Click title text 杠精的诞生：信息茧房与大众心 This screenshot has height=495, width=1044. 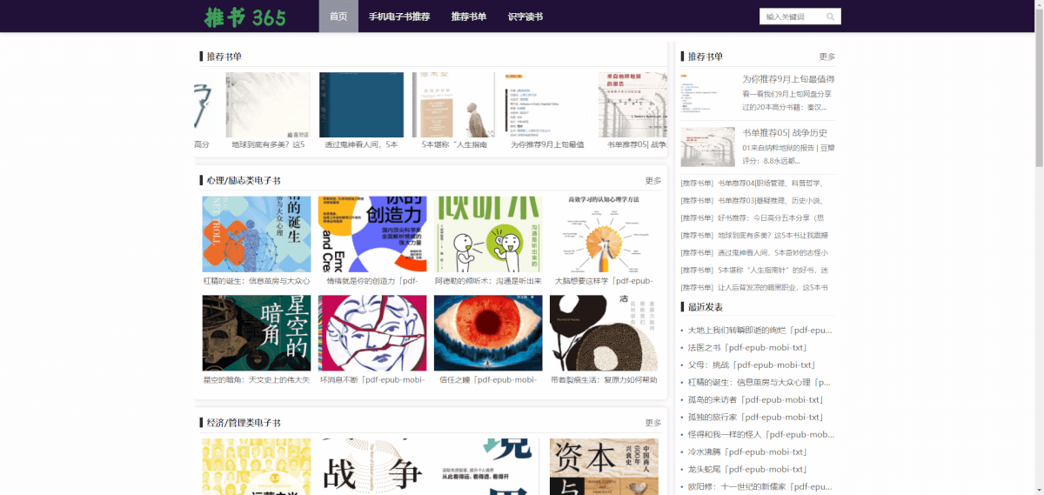[257, 281]
